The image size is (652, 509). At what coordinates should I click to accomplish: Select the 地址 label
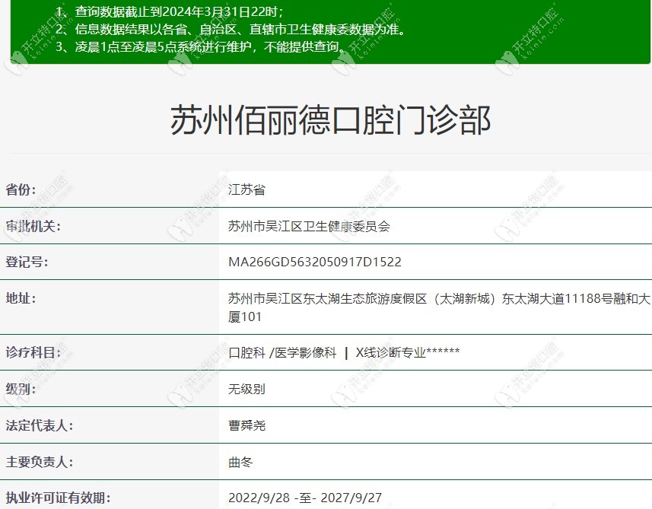[x=21, y=298]
